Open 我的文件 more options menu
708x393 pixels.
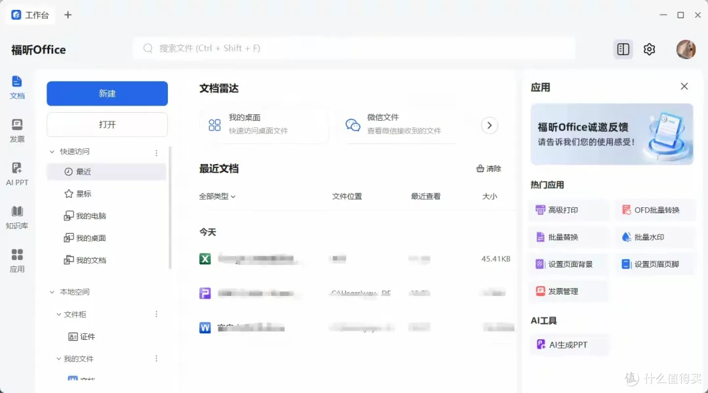tap(156, 359)
